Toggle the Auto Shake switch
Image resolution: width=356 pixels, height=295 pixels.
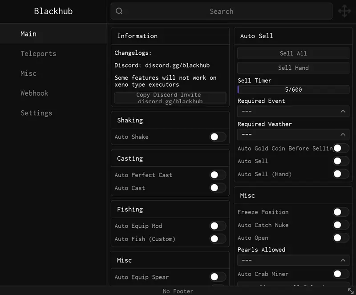click(218, 137)
